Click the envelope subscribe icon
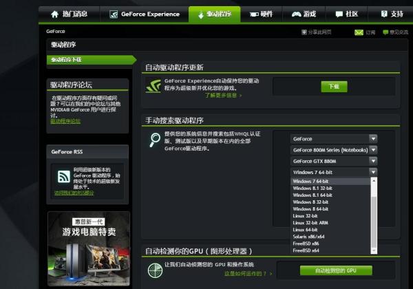 coord(359,32)
